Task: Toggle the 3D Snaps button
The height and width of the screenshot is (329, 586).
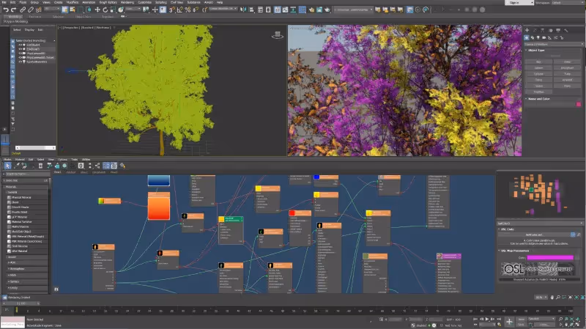Action: tap(171, 10)
